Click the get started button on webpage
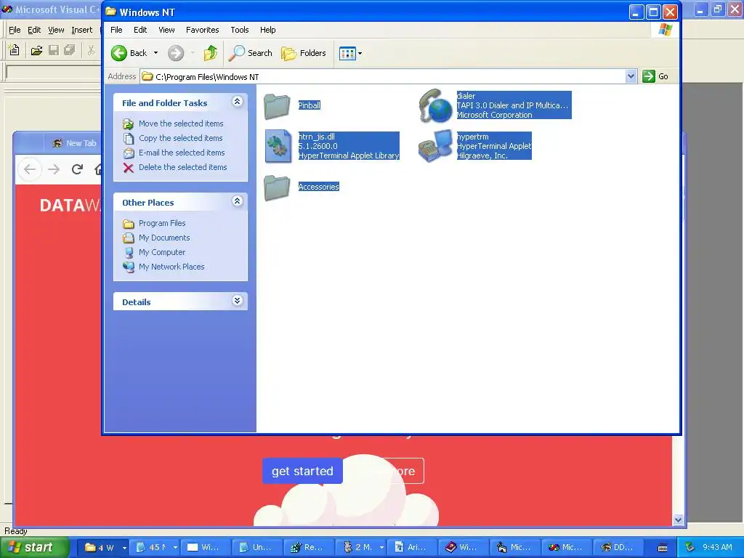 tap(302, 471)
